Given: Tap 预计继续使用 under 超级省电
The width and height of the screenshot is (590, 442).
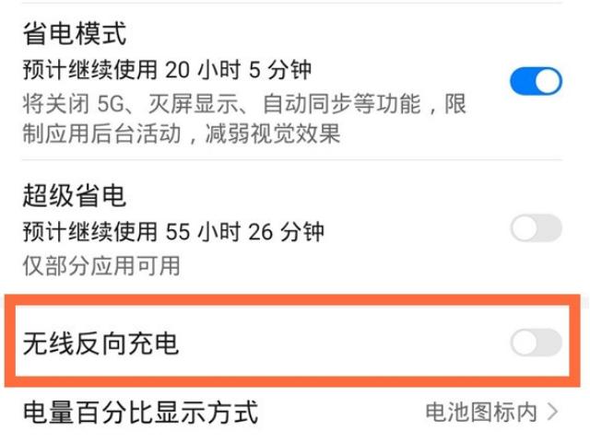Looking at the screenshot, I should 89,229.
